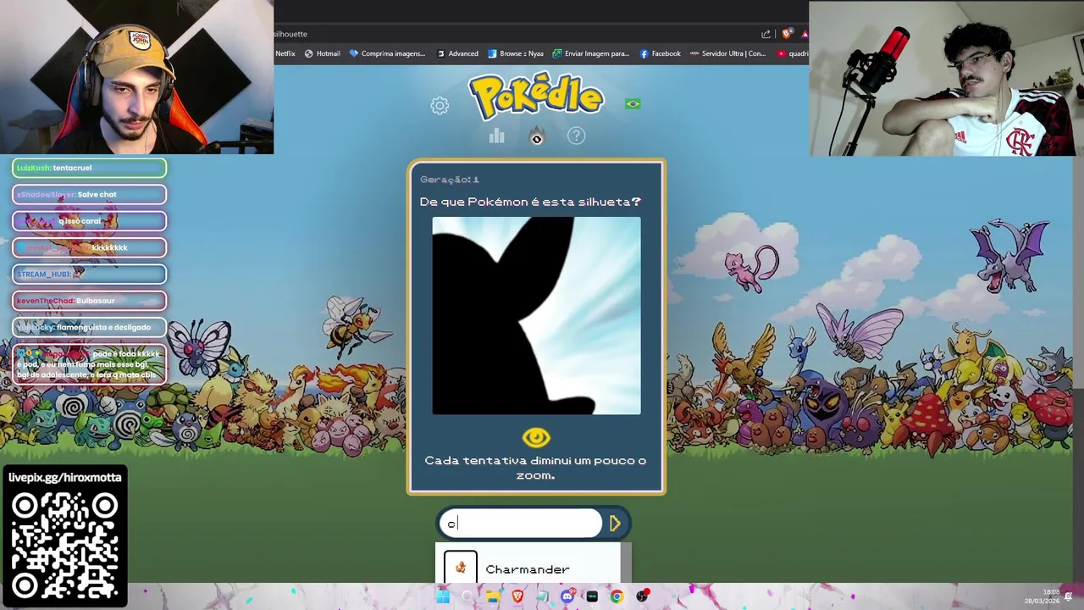The height and width of the screenshot is (610, 1084).
Task: Click flamenguista e desligado chat message
Action: pyautogui.click(x=89, y=327)
